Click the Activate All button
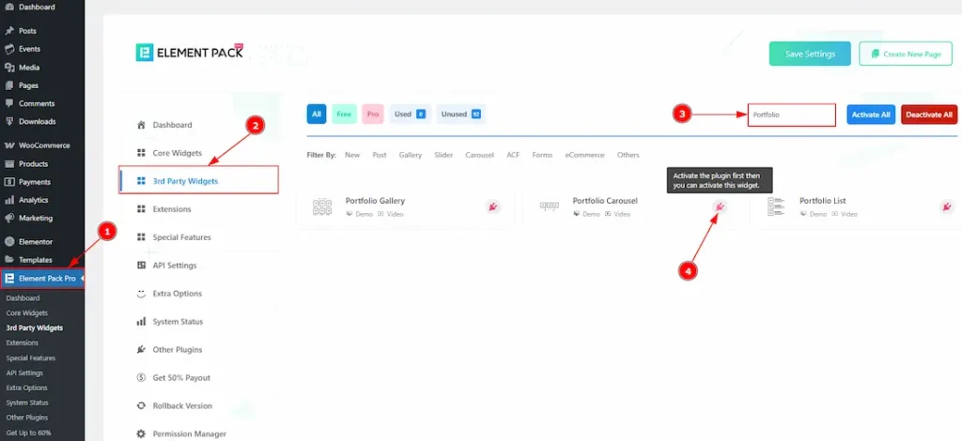Viewport: 962px width, 441px height. pyautogui.click(x=871, y=114)
